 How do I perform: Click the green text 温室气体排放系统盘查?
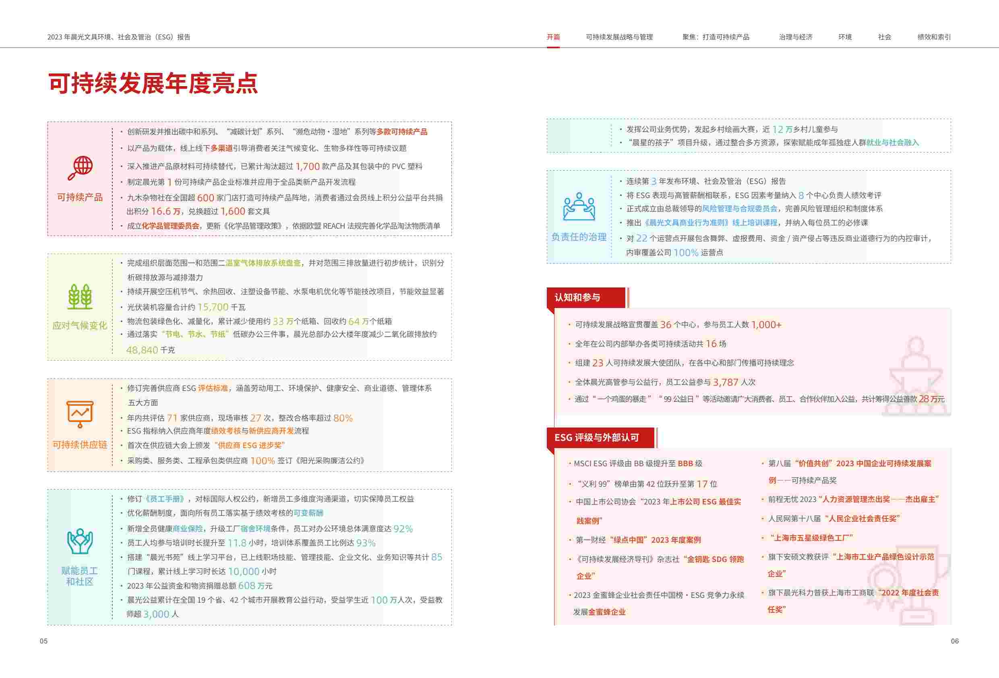pos(263,263)
